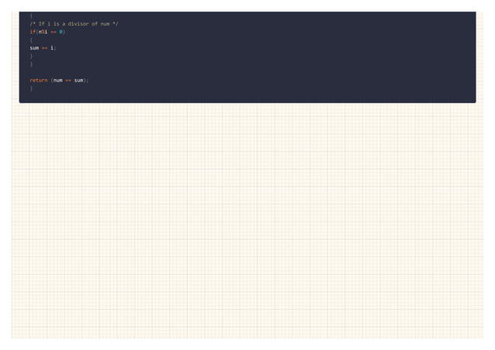Click 'sum' inside the return parentheses
The height and width of the screenshot is (350, 495).
(78, 80)
